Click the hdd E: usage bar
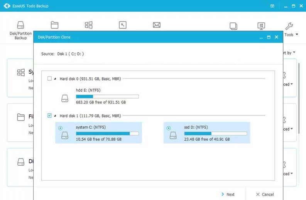The image size is (306, 200). 107,96
